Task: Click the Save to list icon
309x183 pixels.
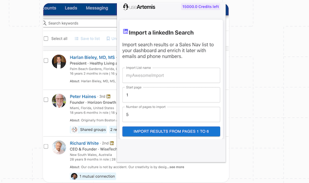Action: (x=77, y=39)
